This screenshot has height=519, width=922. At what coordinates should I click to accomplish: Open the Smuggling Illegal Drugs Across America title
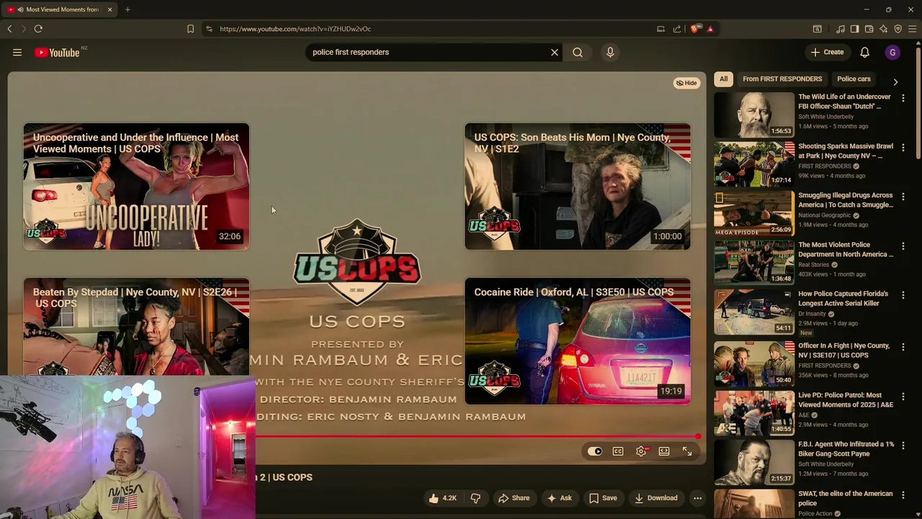[x=846, y=200]
